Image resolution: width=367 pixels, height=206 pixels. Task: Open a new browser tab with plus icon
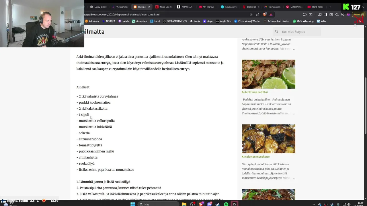(330, 7)
